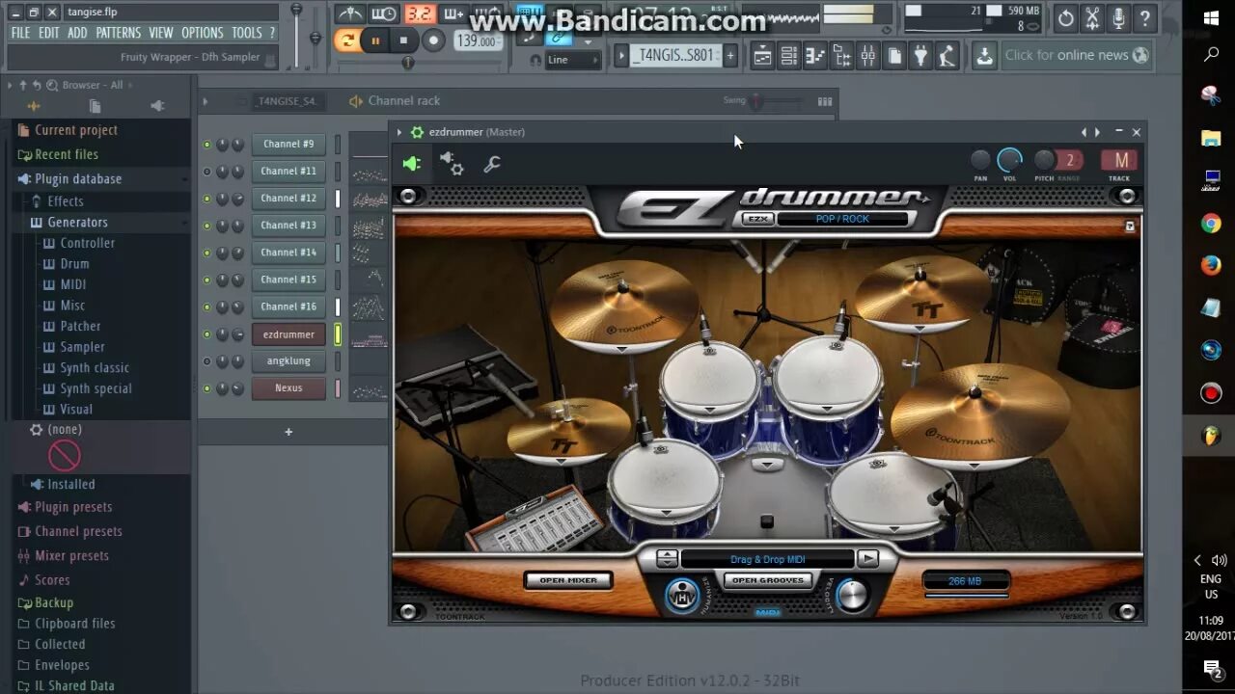Mute Channel #12 with its green LED
1235x694 pixels.
click(x=206, y=199)
